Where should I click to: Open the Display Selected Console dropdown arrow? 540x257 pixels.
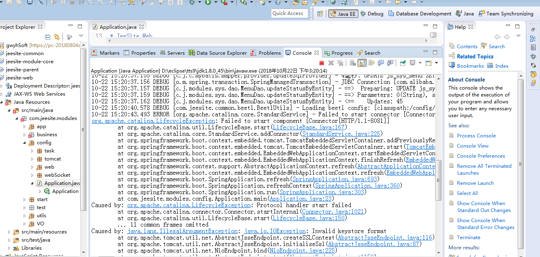(x=420, y=63)
